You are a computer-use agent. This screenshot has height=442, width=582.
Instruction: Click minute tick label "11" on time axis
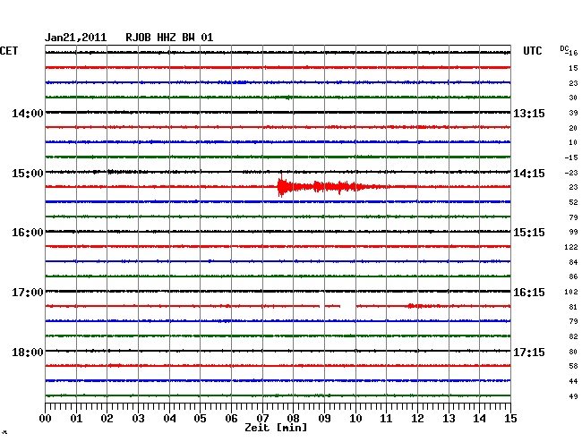click(x=386, y=419)
